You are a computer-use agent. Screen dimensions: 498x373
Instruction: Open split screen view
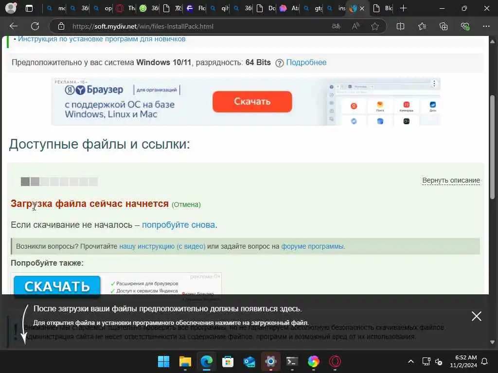click(x=401, y=26)
